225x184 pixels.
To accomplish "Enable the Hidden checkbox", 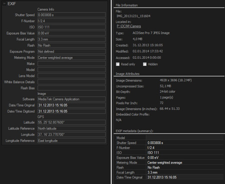I will click(x=144, y=64).
